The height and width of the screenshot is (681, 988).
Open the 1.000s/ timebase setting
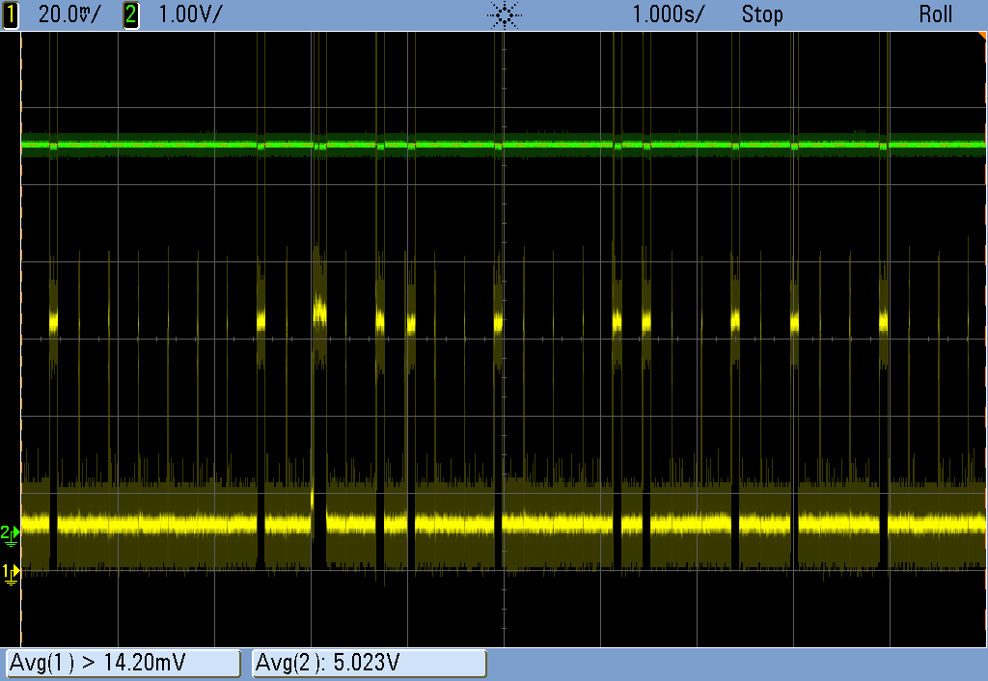coord(668,14)
